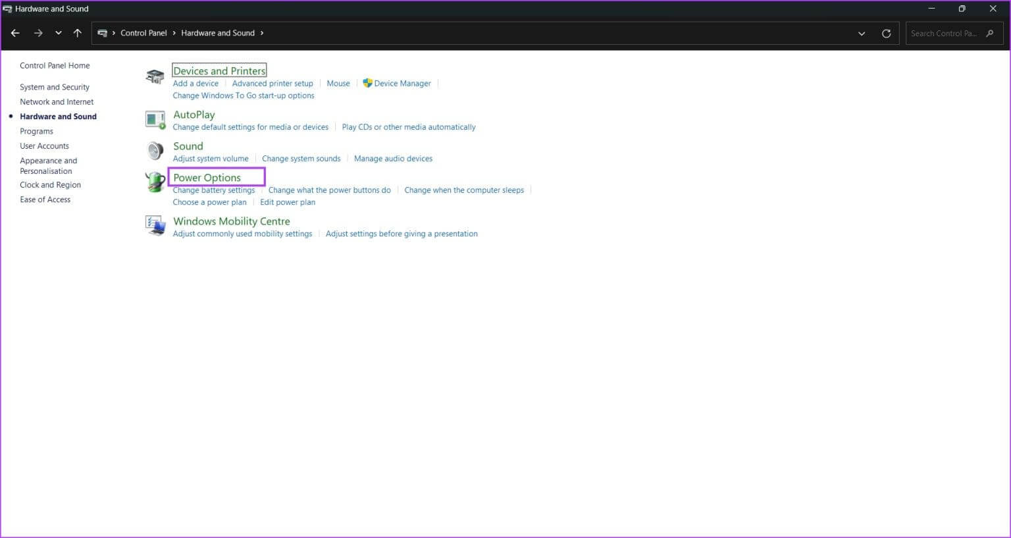Click Choose a power plan

tap(209, 202)
